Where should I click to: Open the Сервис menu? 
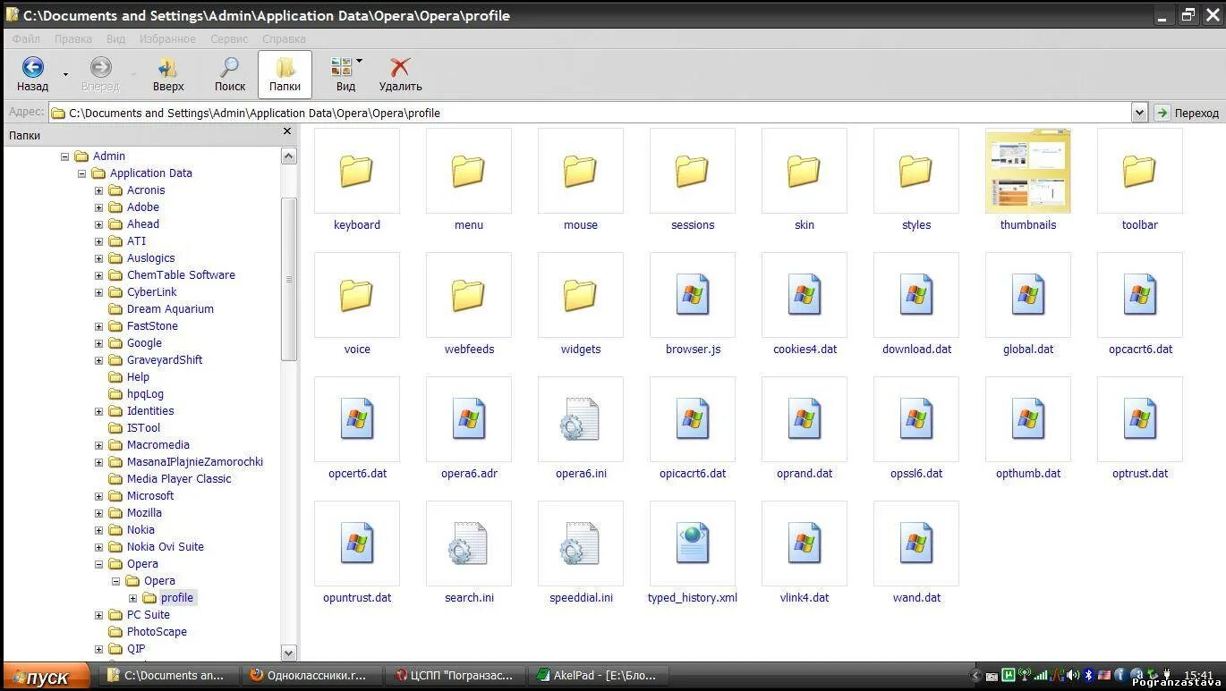(229, 38)
